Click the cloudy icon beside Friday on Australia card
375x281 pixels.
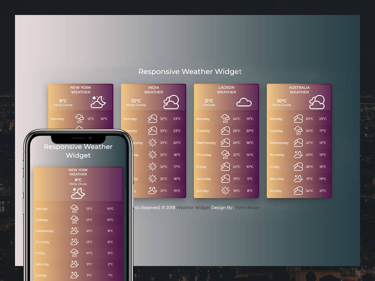click(x=298, y=166)
